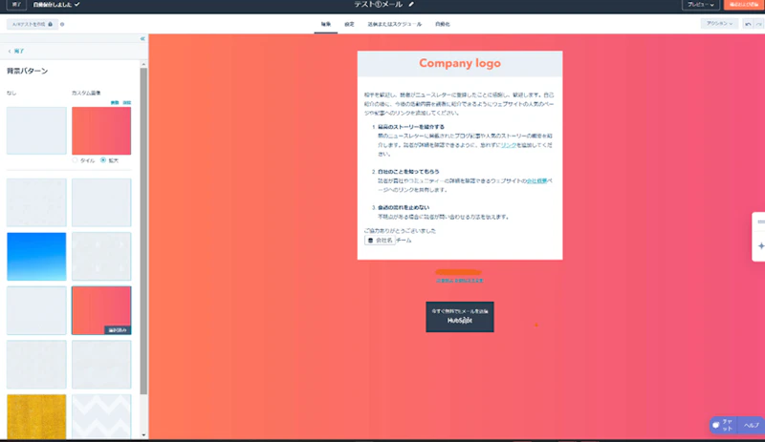Click the 背景パターン heading text
This screenshot has width=765, height=442.
[x=28, y=72]
